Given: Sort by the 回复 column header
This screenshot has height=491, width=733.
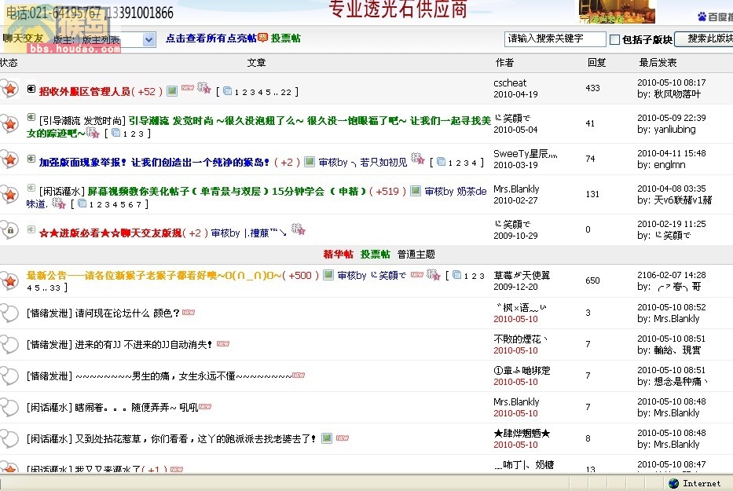Looking at the screenshot, I should 597,62.
